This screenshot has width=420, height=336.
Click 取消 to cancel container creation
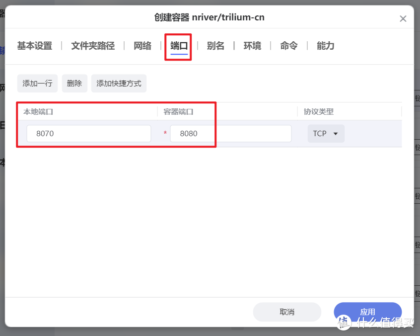[287, 312]
